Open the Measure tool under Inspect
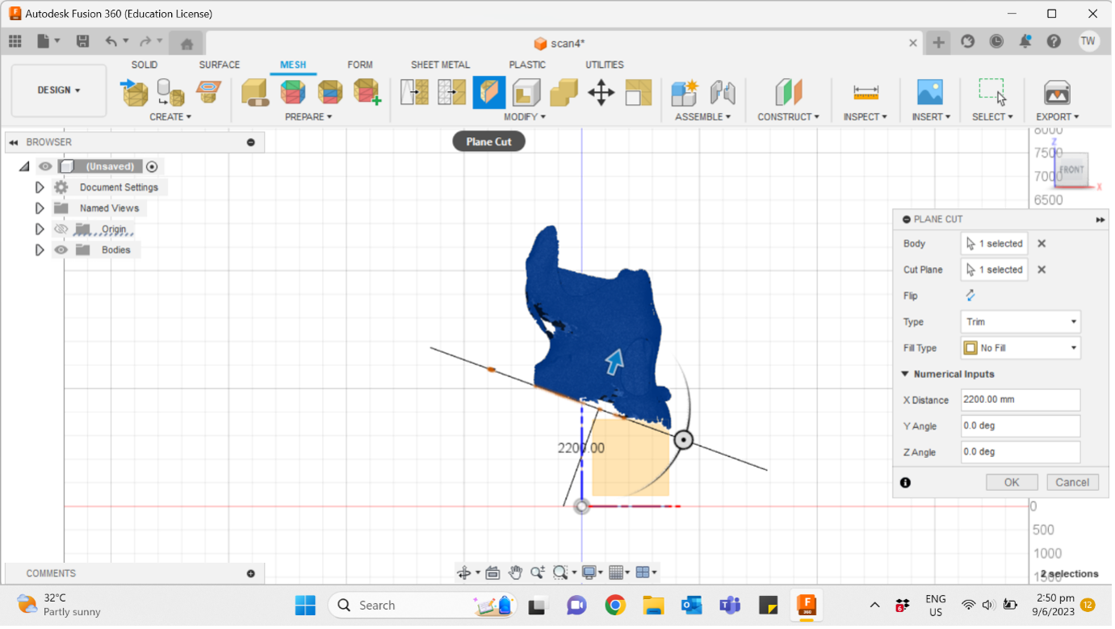 (866, 92)
